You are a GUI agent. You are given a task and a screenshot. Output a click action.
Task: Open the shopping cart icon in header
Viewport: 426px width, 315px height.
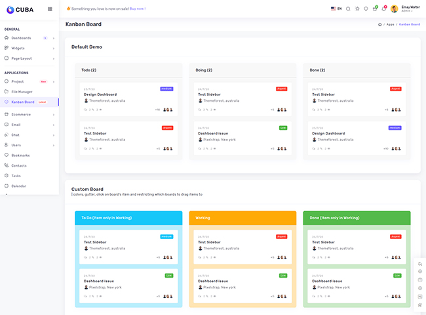click(x=375, y=9)
